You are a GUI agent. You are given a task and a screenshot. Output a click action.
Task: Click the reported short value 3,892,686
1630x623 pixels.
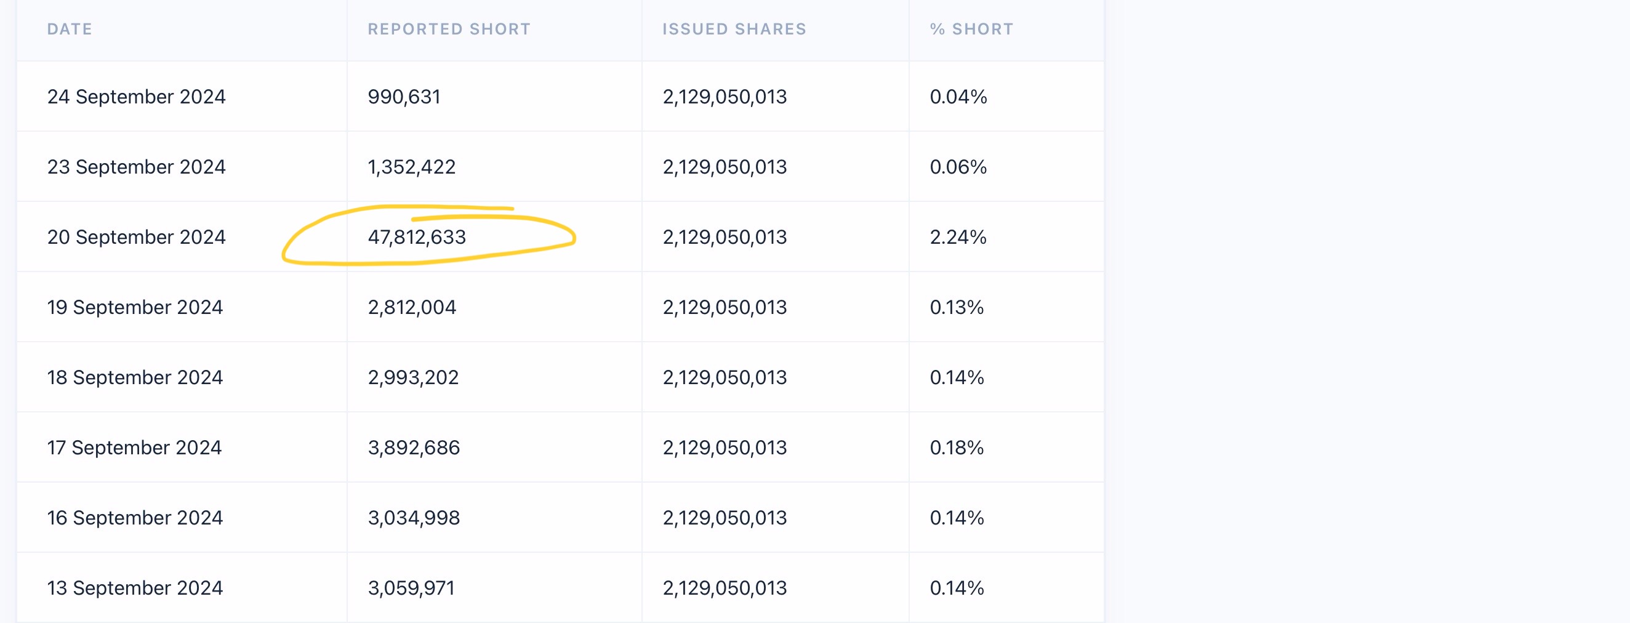[x=413, y=448]
